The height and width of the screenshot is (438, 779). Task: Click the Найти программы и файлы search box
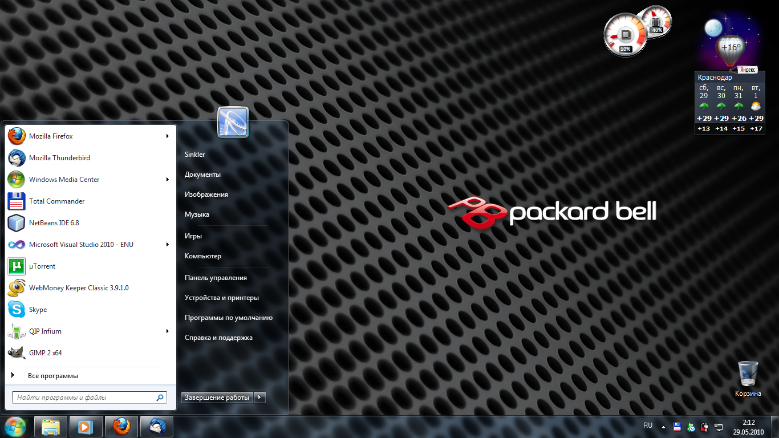point(84,398)
